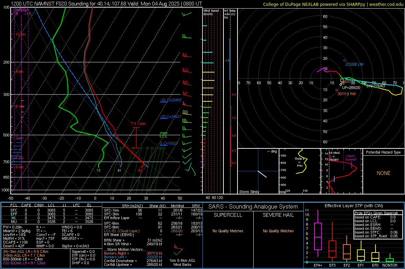Click the 'SR Wind v. Height' panel label
The height and width of the screenshot is (269, 405).
click(334, 156)
